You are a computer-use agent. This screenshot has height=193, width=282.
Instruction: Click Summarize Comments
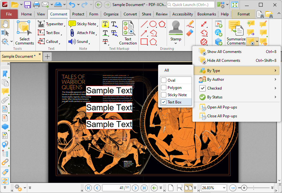[236, 32]
